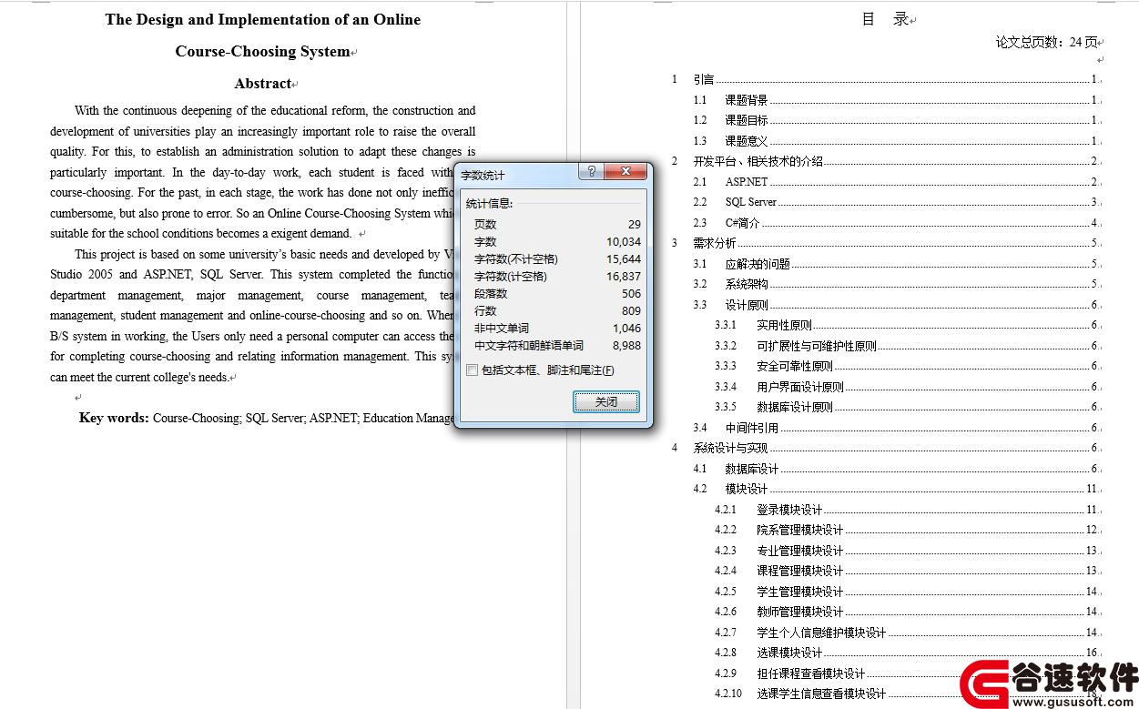Screen dimensions: 1139x709
Task: Click the Abstract heading on left page
Action: click(262, 84)
